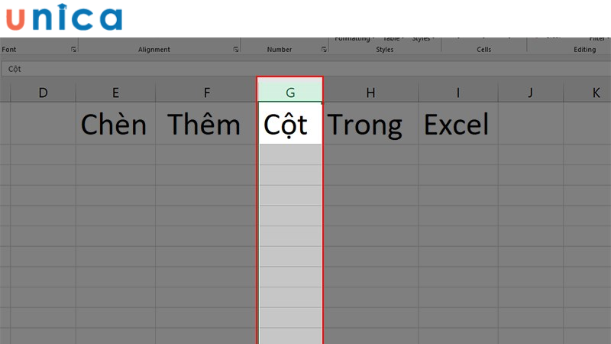The height and width of the screenshot is (344, 611).
Task: Select the cell containing Excel
Action: [x=457, y=125]
